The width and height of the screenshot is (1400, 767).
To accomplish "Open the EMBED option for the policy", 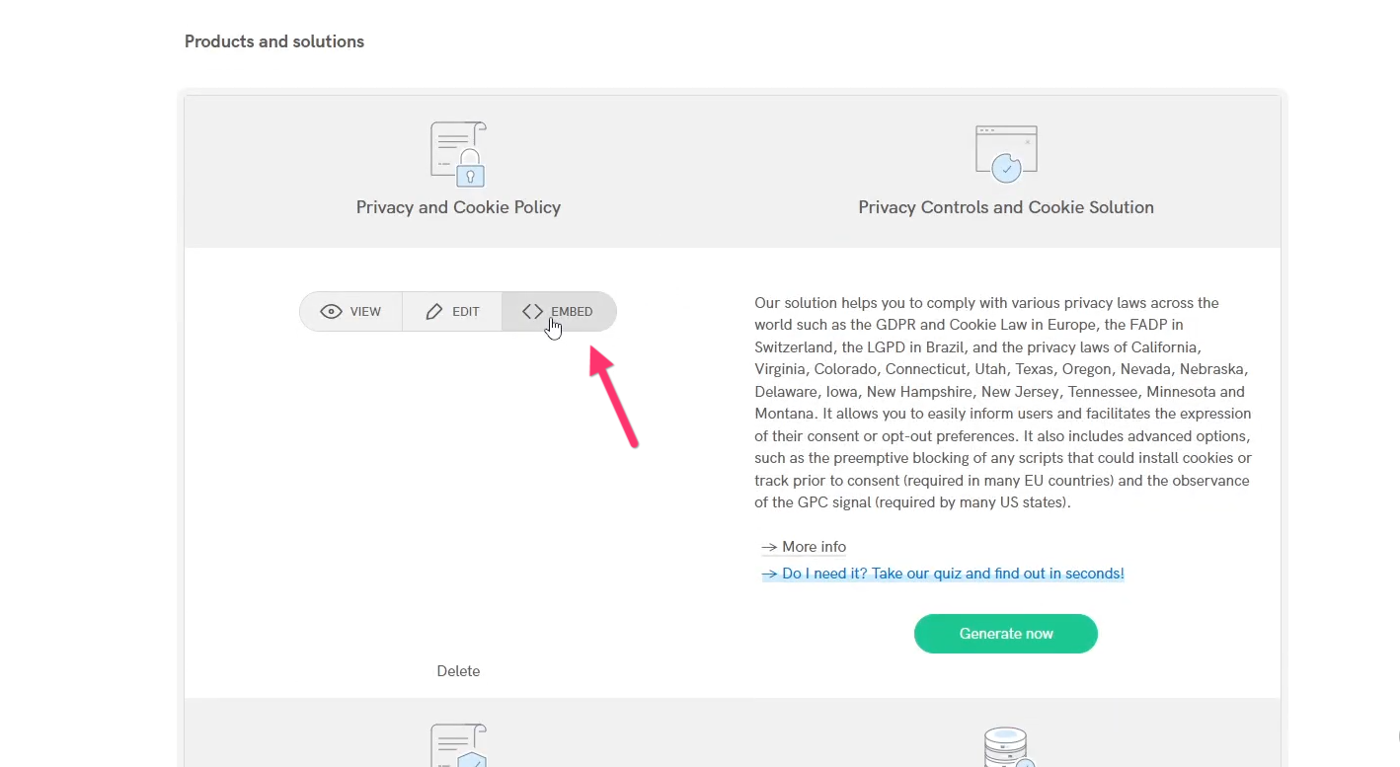I will click(559, 312).
